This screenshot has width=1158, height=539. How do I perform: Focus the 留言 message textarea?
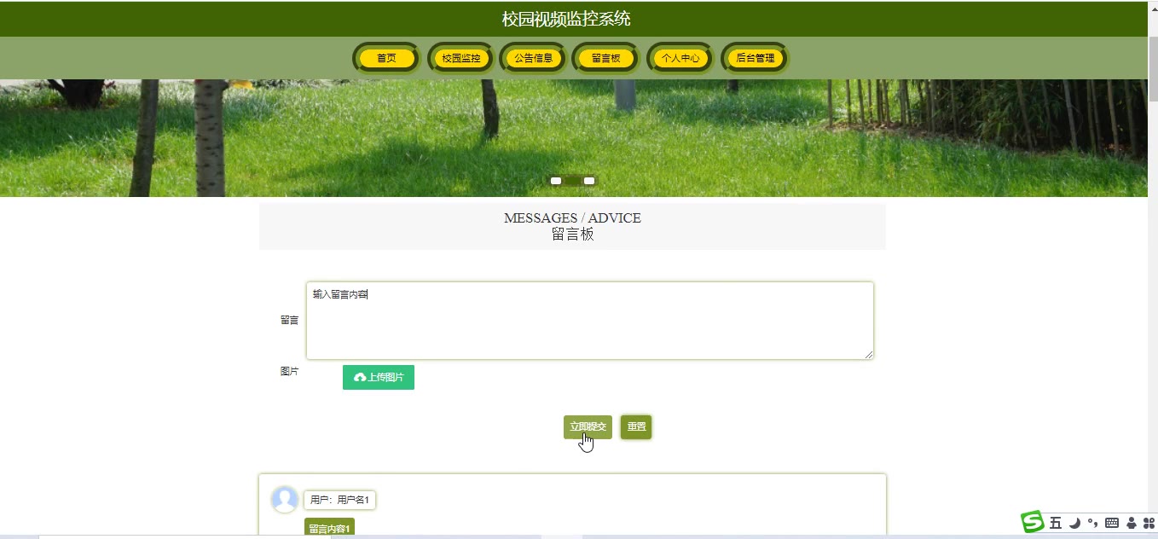click(589, 321)
